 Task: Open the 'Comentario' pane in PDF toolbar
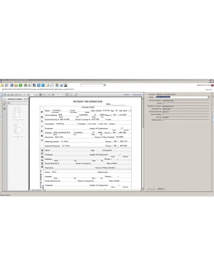[137, 95]
